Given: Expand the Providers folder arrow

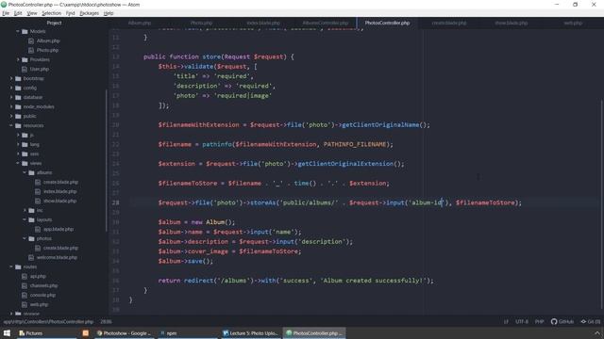Looking at the screenshot, I should (18, 59).
